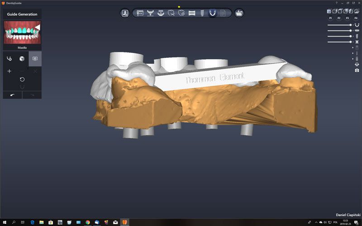The height and width of the screenshot is (226, 362).
Task: Expand the second collapsed item arrow in right panel
Action: [x=352, y=53]
